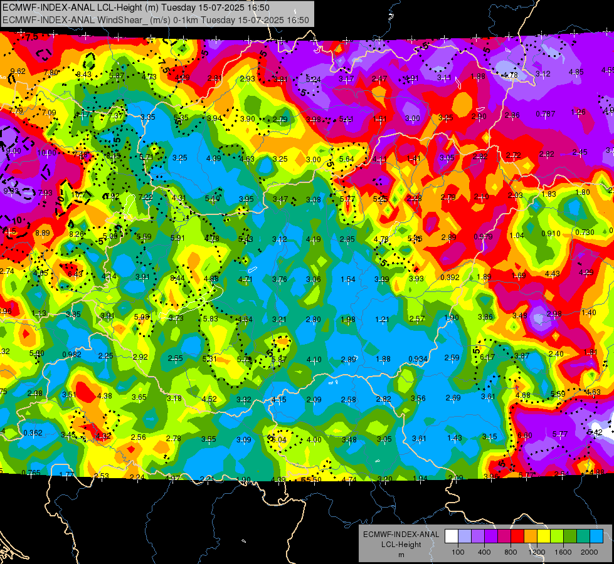This screenshot has height=564, width=614.
Task: Click the wind shear value 9.62
Action: coord(18,71)
